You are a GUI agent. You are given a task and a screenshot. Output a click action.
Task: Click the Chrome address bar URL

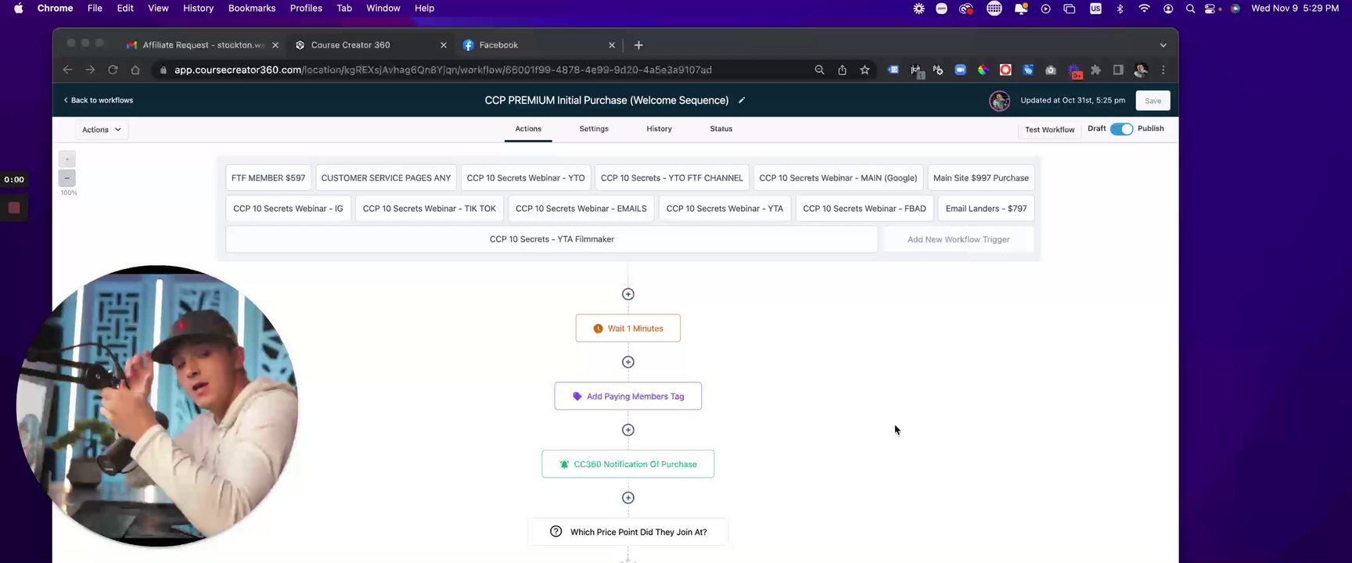(x=443, y=70)
